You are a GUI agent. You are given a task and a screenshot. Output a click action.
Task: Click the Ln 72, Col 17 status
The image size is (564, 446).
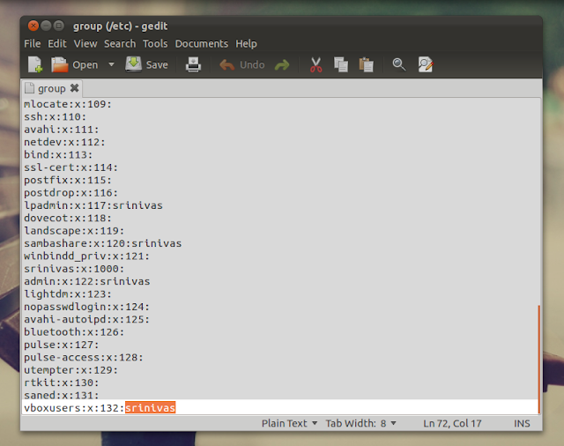[452, 423]
